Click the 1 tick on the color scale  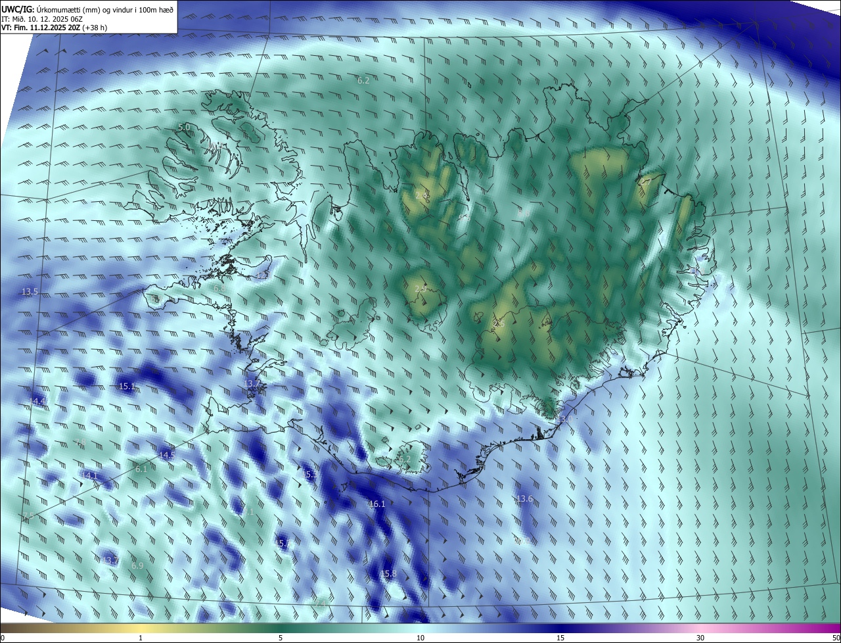(x=141, y=638)
